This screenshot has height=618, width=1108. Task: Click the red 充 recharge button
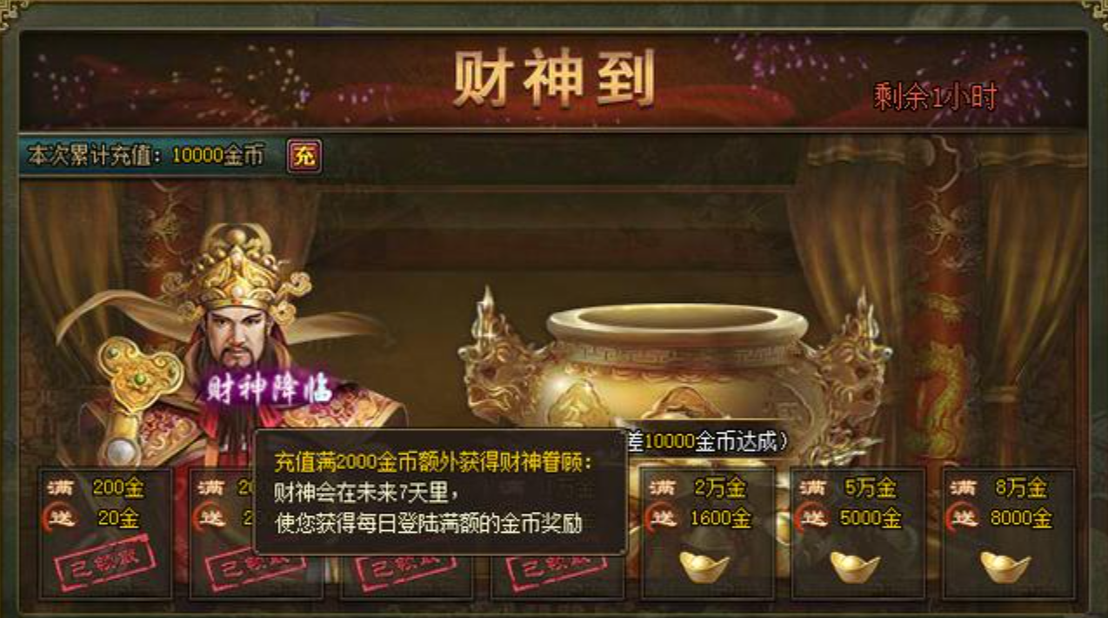[304, 157]
